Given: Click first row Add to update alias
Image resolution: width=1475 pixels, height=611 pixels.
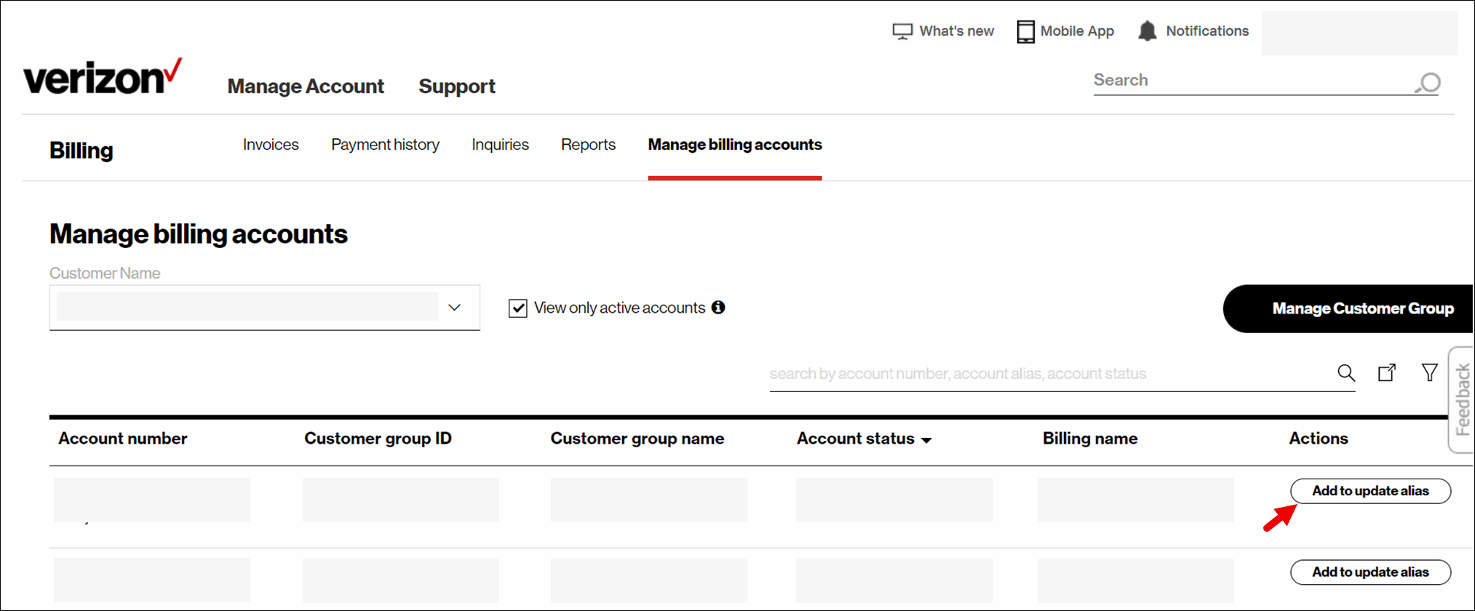Looking at the screenshot, I should pos(1370,491).
